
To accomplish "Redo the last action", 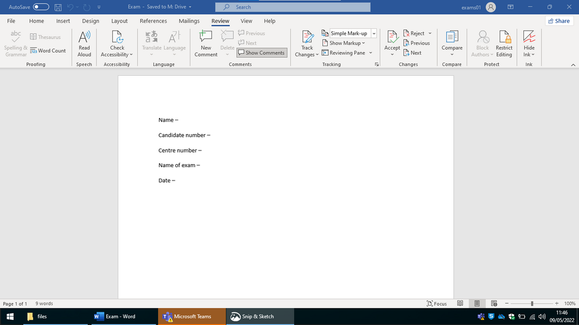I will [x=87, y=7].
